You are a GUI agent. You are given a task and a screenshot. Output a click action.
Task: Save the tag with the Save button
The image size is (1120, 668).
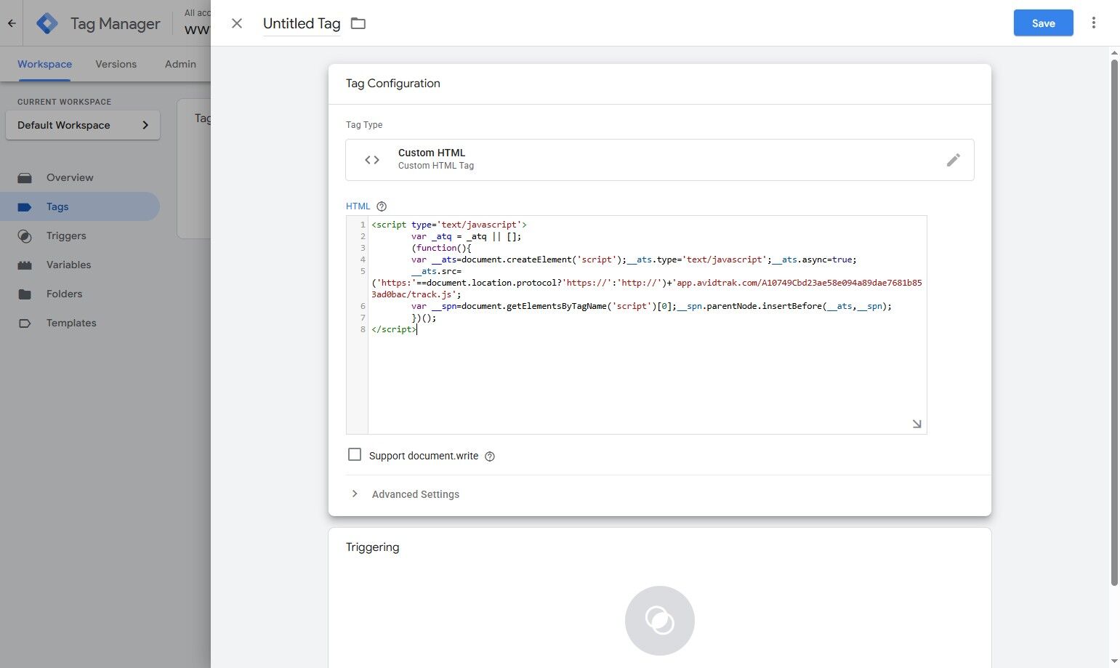pos(1043,23)
